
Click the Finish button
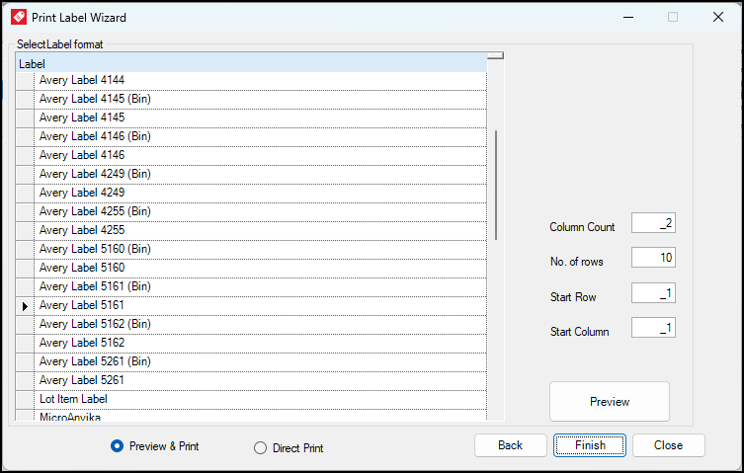click(x=590, y=445)
